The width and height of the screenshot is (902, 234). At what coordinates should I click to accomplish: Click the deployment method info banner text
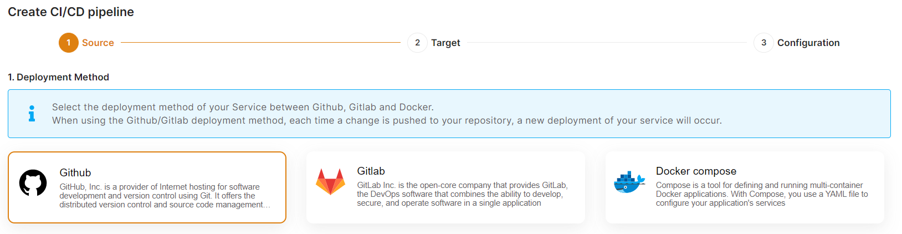point(387,114)
